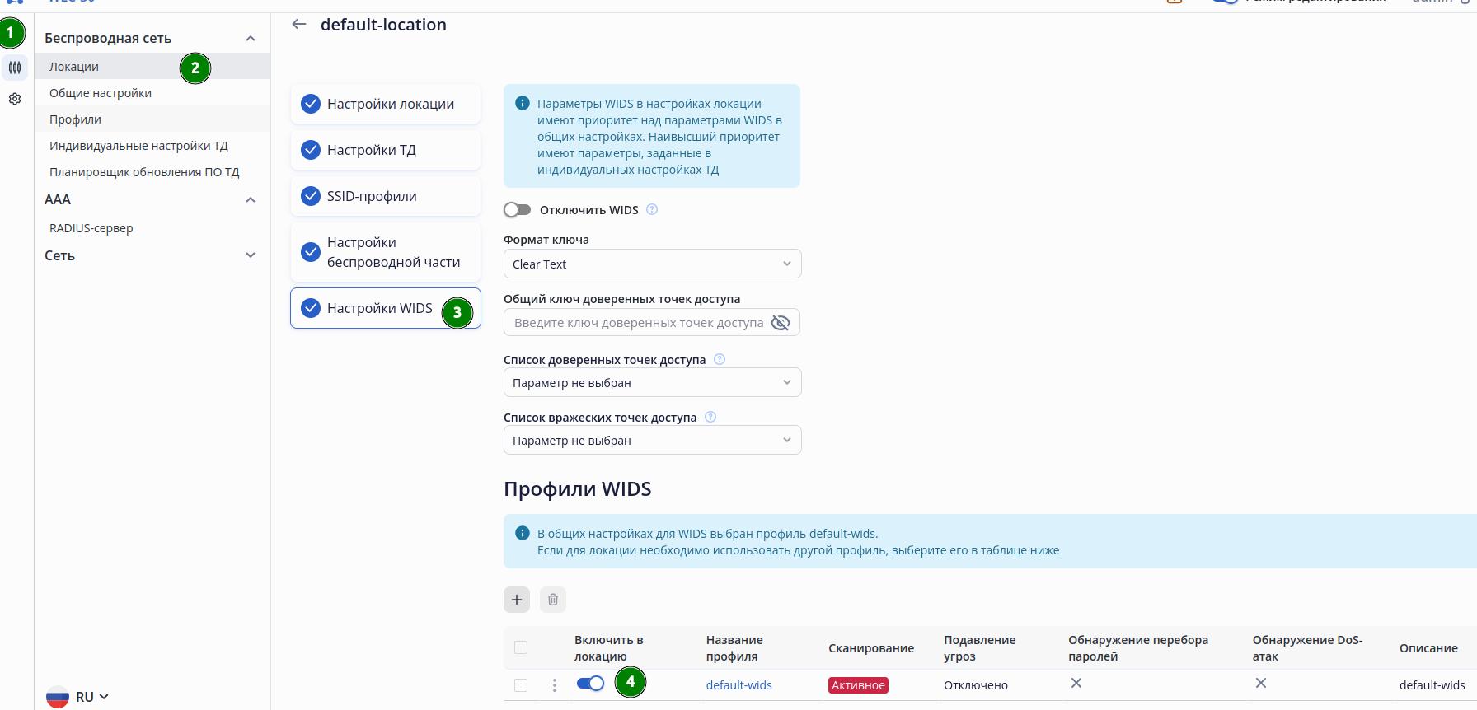The height and width of the screenshot is (710, 1477).
Task: Open the three-dot menu for default-wids row
Action: coord(555,684)
